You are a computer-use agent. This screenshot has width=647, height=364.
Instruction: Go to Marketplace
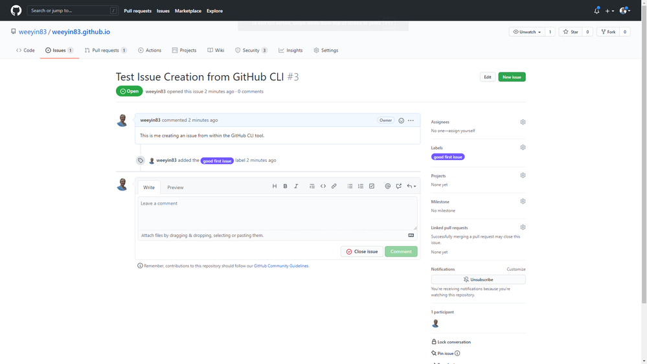pos(188,11)
